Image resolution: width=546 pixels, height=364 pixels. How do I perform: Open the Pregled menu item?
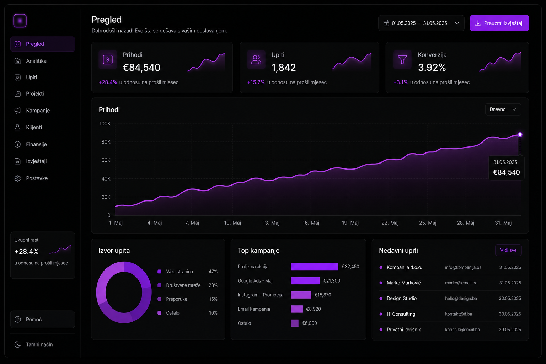(x=43, y=44)
